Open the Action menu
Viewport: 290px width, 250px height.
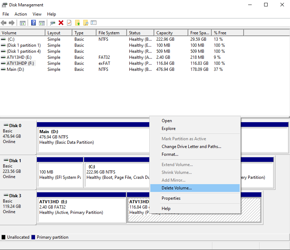pyautogui.click(x=21, y=14)
